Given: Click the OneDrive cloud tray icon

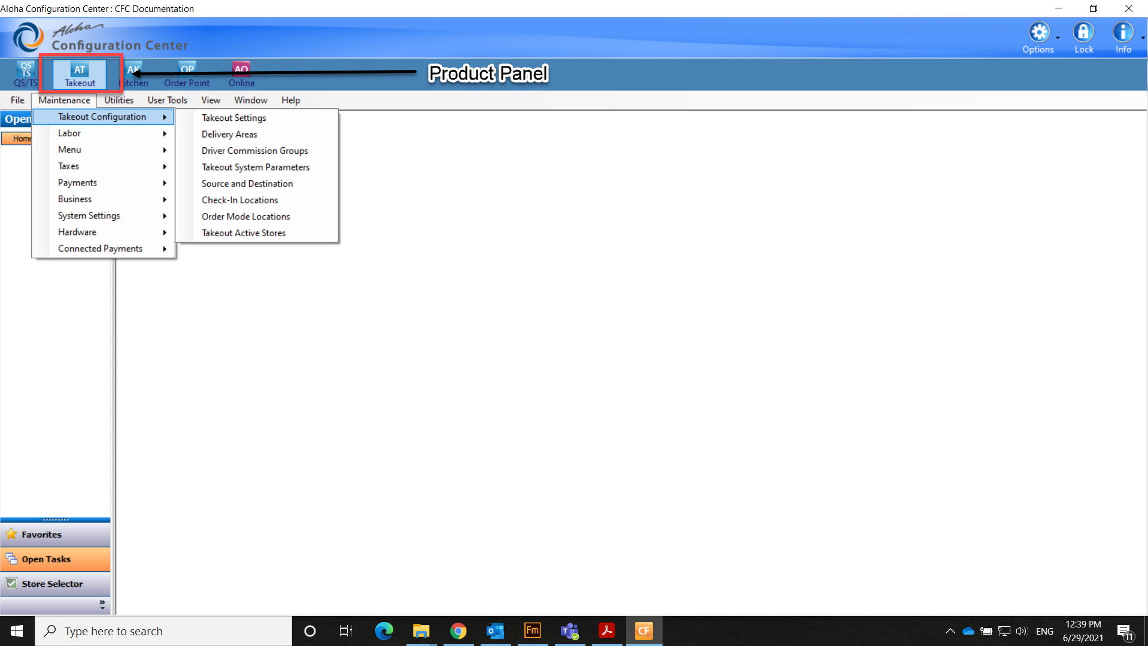Looking at the screenshot, I should (968, 631).
